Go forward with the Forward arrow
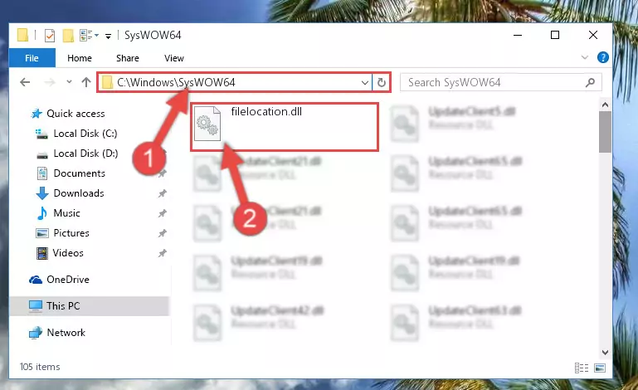Screen dimensions: 638x390 (50, 82)
